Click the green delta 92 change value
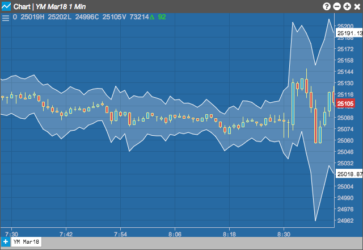Screen dimensions: 363x250 tap(158, 17)
